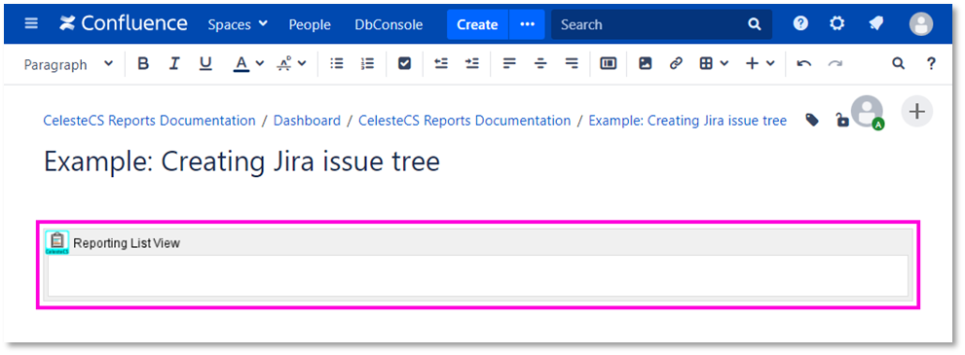The width and height of the screenshot is (965, 355).
Task: Align text center
Action: pyautogui.click(x=540, y=64)
